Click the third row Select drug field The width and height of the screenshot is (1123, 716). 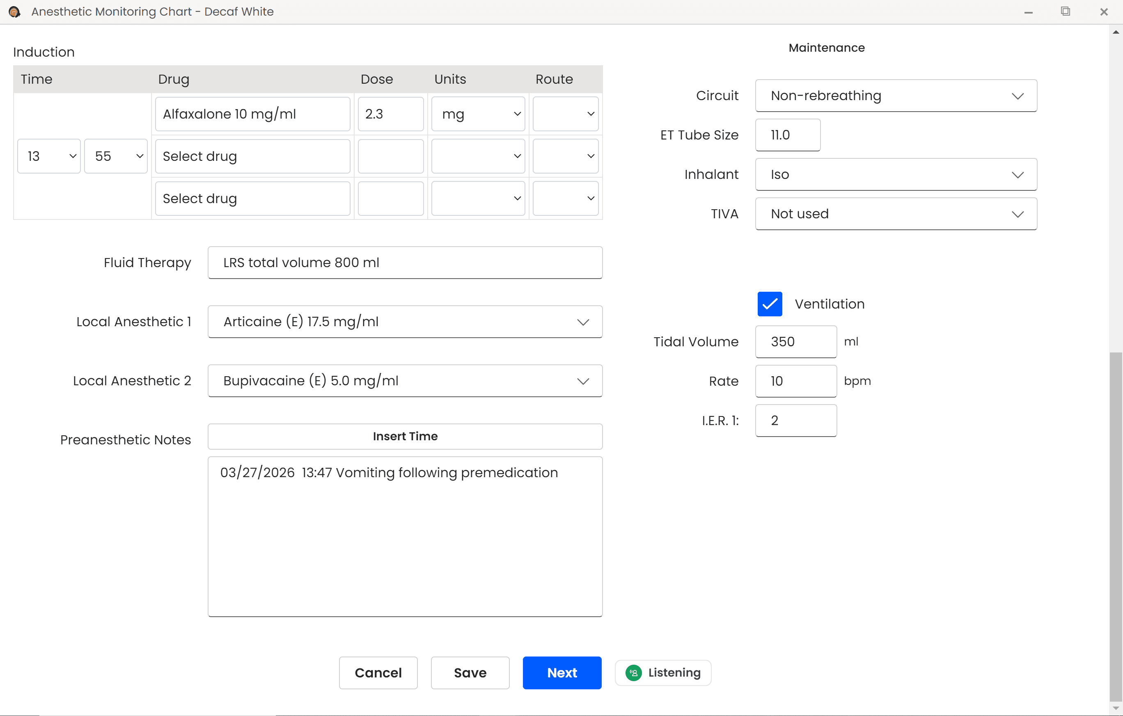(x=252, y=199)
